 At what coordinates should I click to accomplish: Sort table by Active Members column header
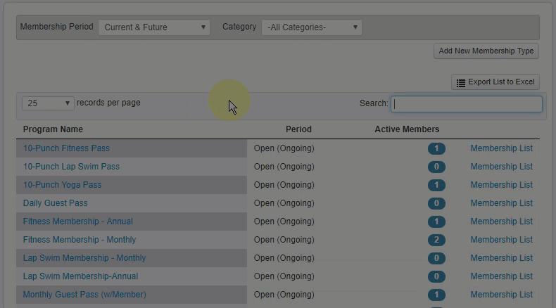[x=406, y=129]
